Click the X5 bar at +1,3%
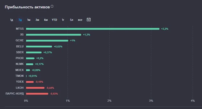The image size is (202, 109). click(54, 35)
